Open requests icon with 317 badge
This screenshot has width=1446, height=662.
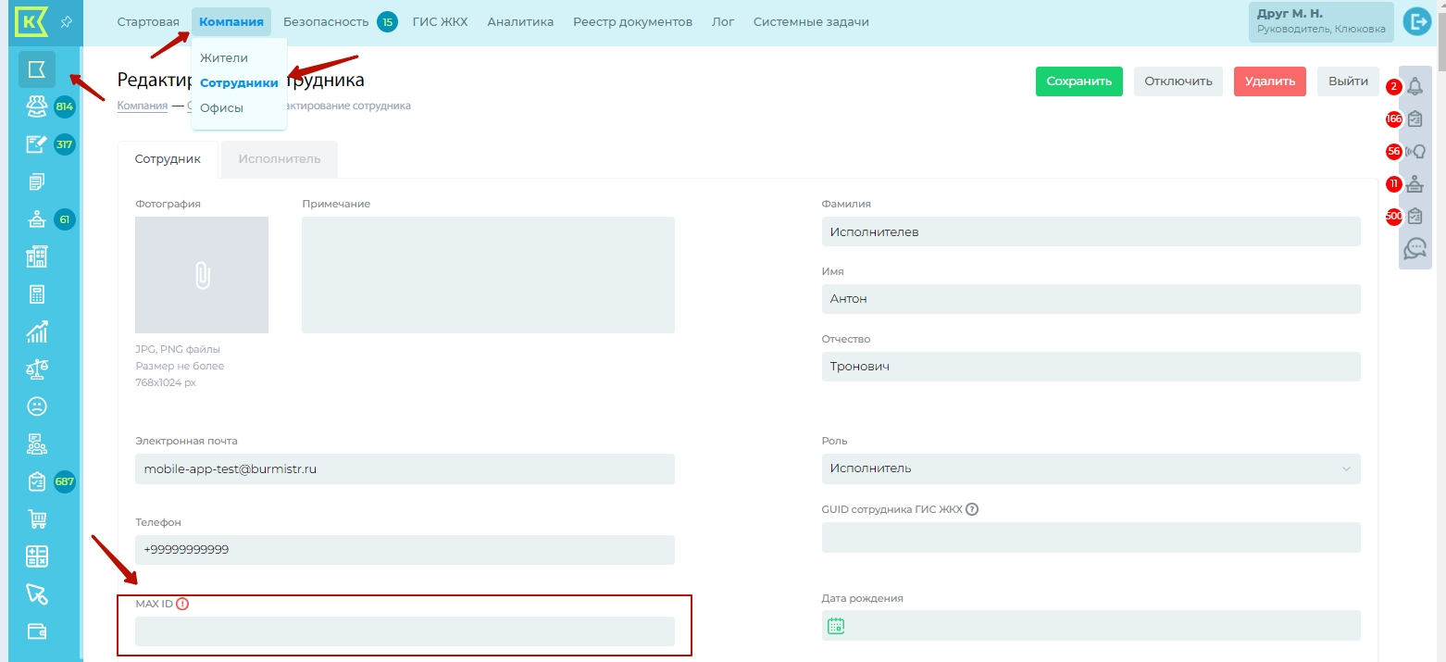(37, 144)
